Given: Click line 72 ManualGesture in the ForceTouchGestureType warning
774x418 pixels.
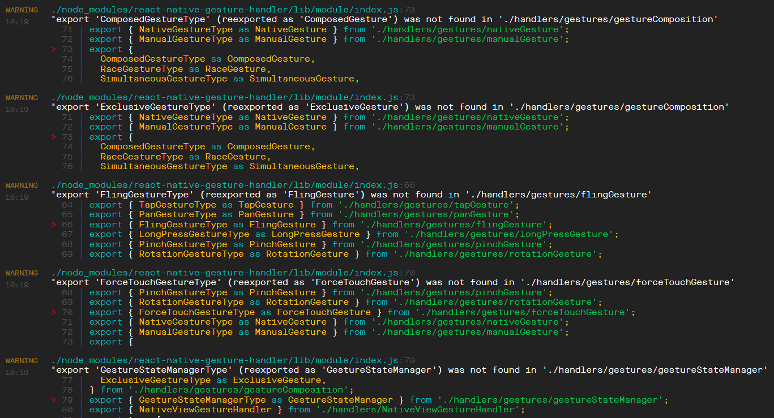Looking at the screenshot, I should [x=329, y=332].
